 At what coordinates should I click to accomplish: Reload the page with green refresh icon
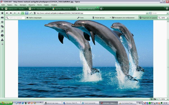[23, 13]
